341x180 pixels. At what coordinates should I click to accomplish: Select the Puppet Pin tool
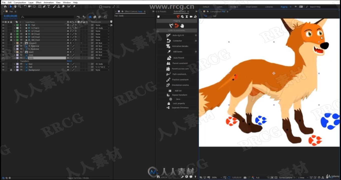(x=74, y=6)
